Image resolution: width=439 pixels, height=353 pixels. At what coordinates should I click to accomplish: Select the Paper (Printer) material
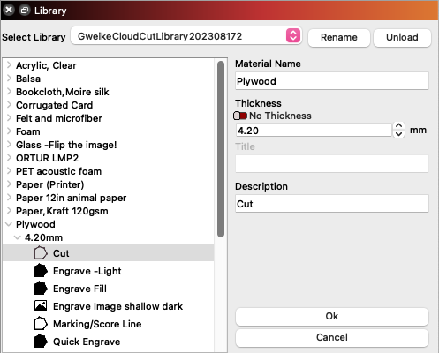pos(49,184)
